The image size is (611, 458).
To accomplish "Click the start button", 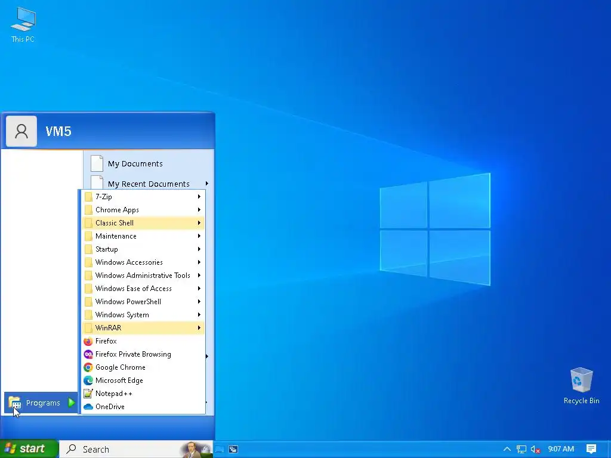I will coord(29,448).
